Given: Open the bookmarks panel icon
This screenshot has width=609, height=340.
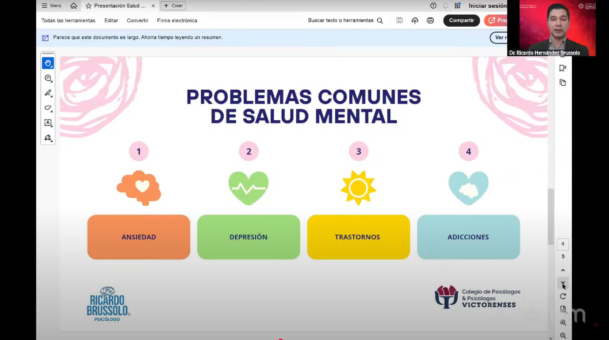Looking at the screenshot, I should click(x=563, y=68).
